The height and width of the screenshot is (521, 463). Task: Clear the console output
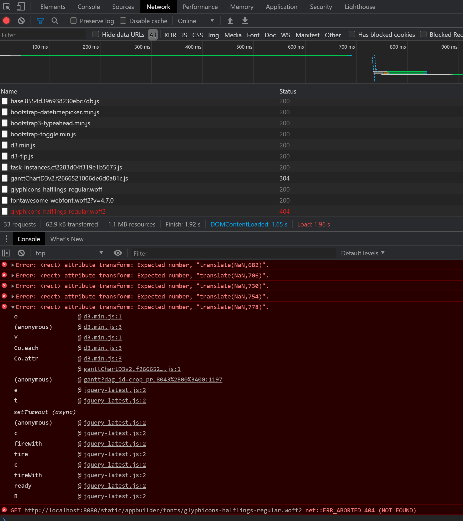21,253
